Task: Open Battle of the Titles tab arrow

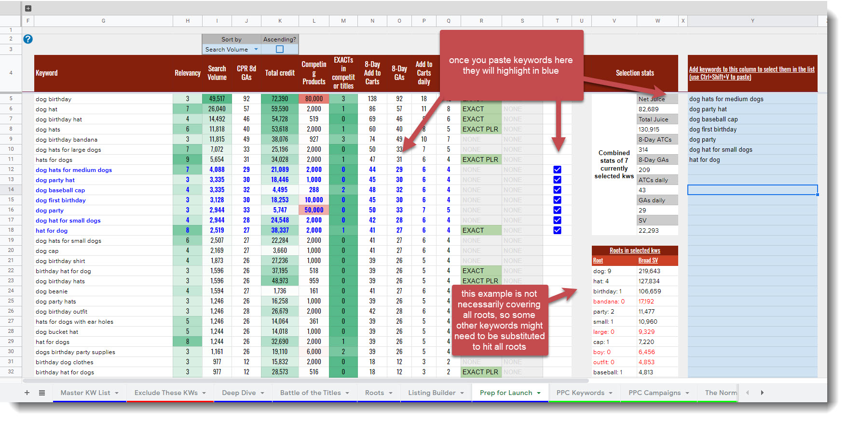Action: pos(347,393)
